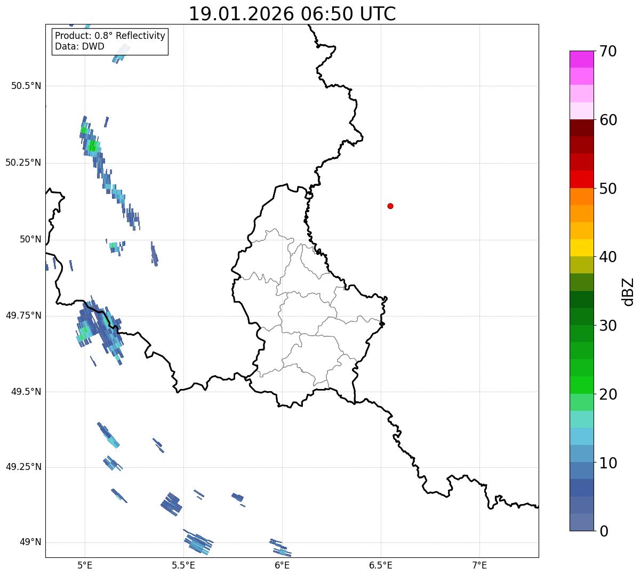641x576 pixels.
Task: Click the colorbar tick label 60
Action: coord(608,120)
